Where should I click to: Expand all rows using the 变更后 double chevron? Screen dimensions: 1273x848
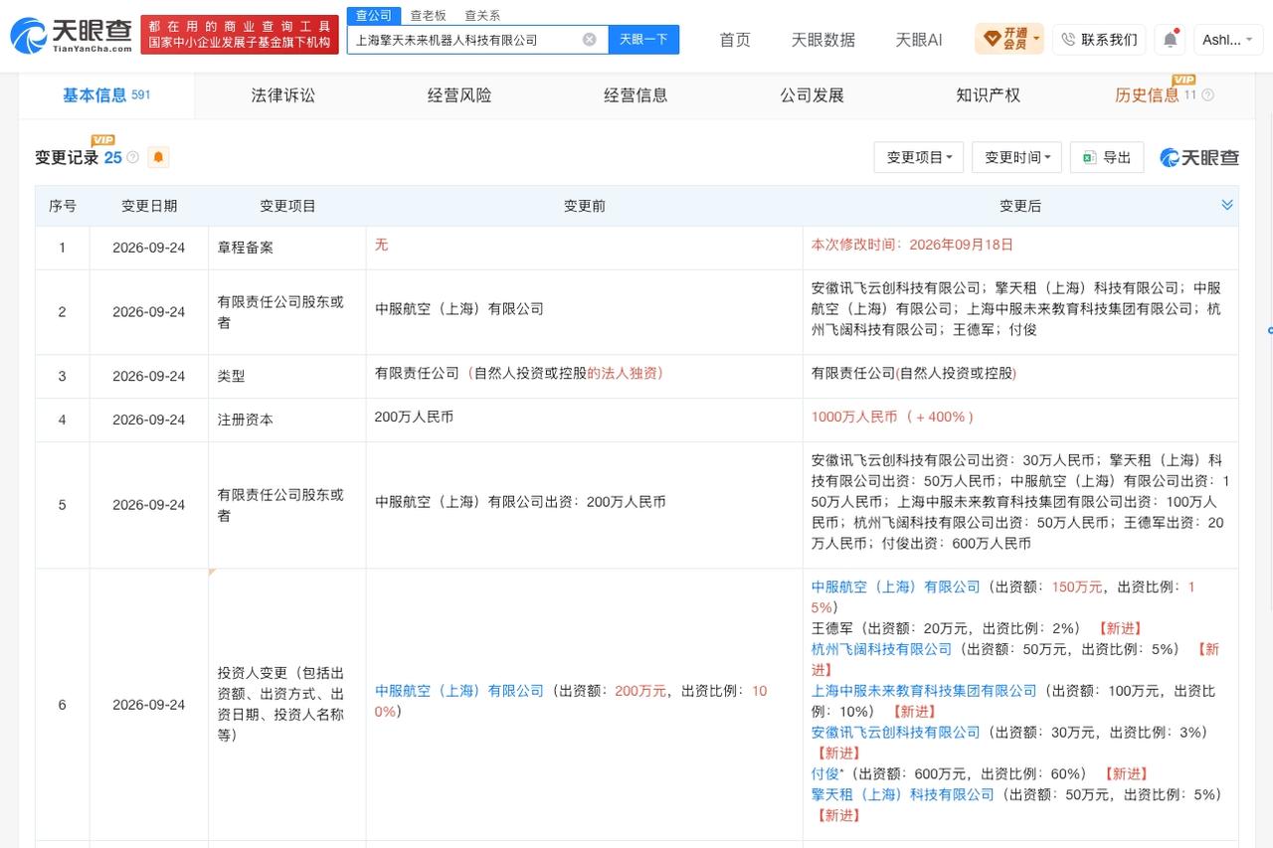pos(1227,205)
